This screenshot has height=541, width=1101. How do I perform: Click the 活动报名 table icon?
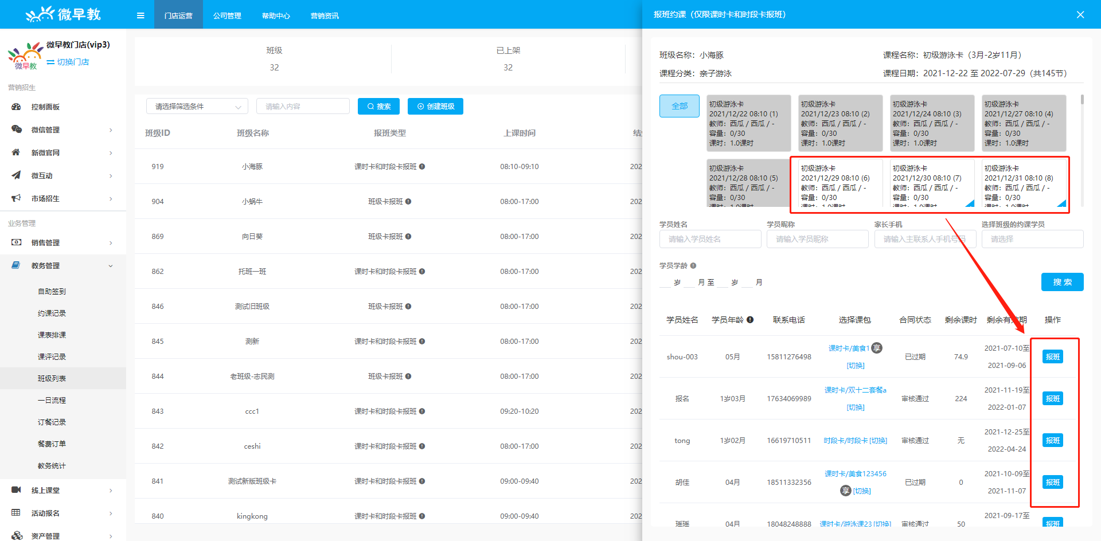point(16,513)
